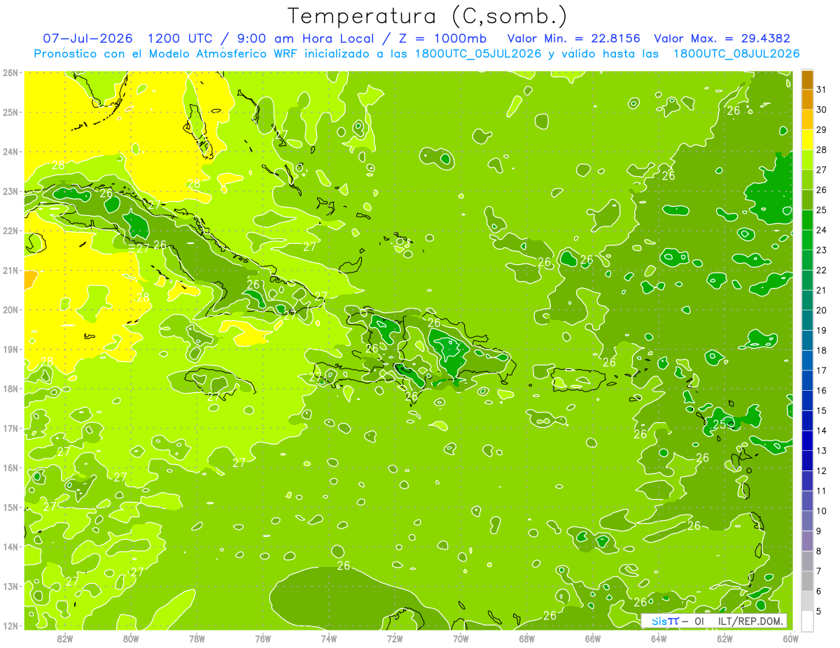Click the "72W" longitude axis label

395,638
